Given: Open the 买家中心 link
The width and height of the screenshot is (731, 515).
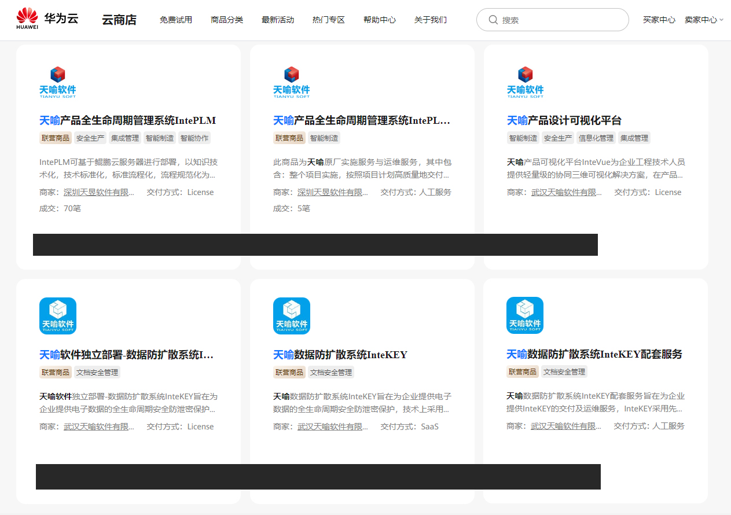Looking at the screenshot, I should [659, 20].
